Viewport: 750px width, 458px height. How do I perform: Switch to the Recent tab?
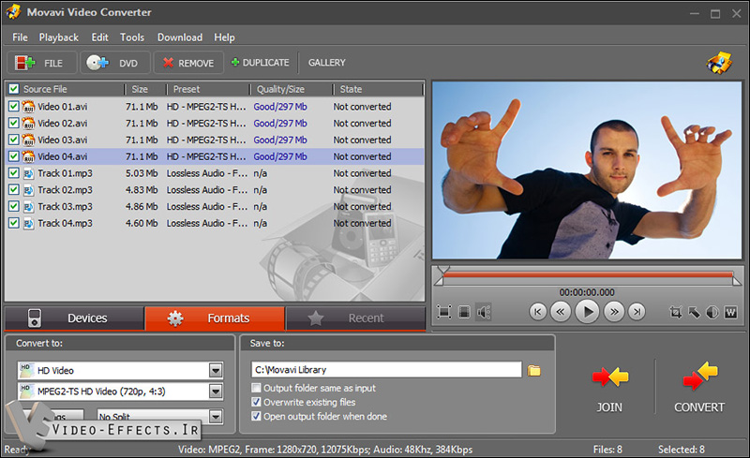click(355, 318)
